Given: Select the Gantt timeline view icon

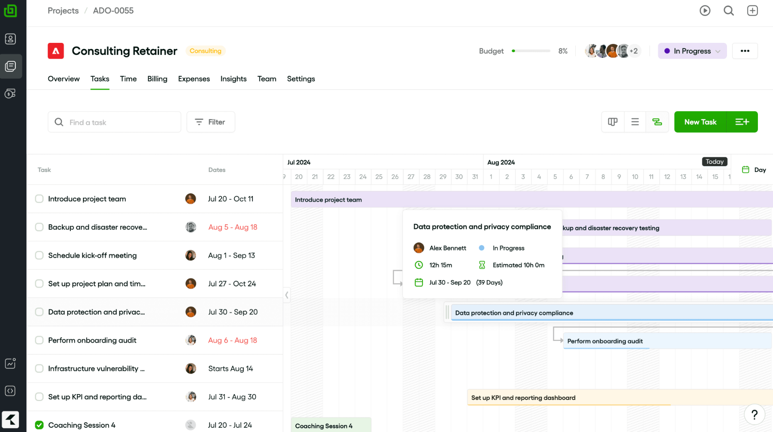Looking at the screenshot, I should point(657,122).
